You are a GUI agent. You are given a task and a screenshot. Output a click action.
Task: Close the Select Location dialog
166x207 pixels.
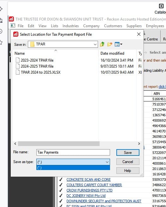click(139, 34)
